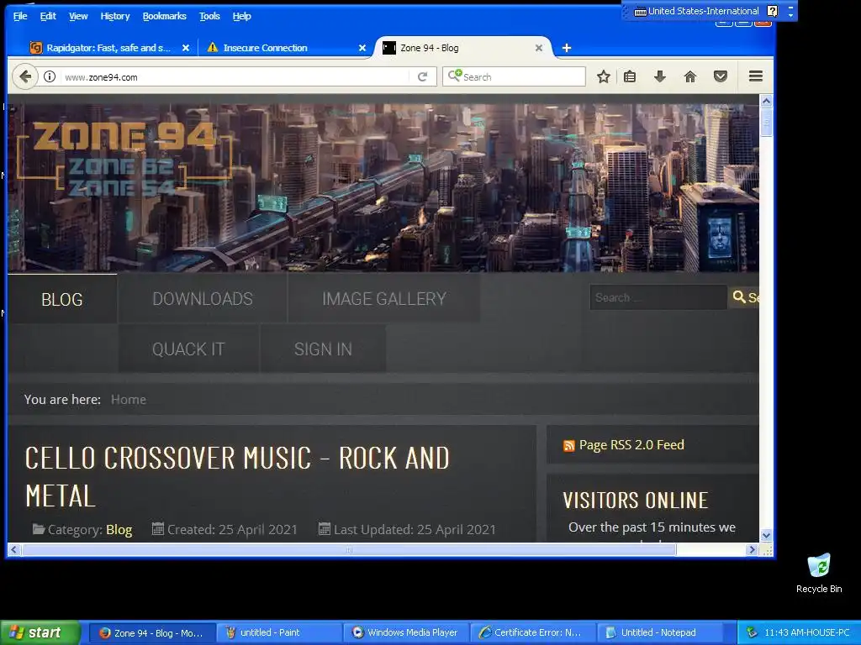Open the Cello Crossover Music article title
The height and width of the screenshot is (645, 861).
(x=237, y=477)
